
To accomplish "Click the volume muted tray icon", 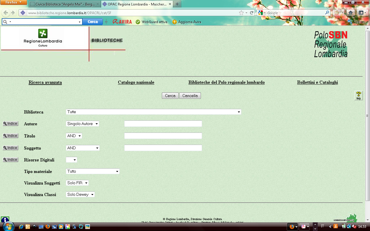I will point(354,226).
